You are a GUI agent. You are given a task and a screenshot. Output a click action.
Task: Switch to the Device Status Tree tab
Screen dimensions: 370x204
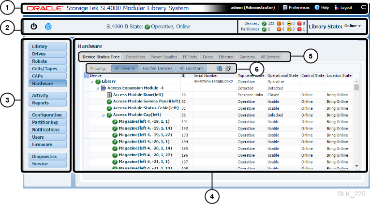(x=101, y=57)
